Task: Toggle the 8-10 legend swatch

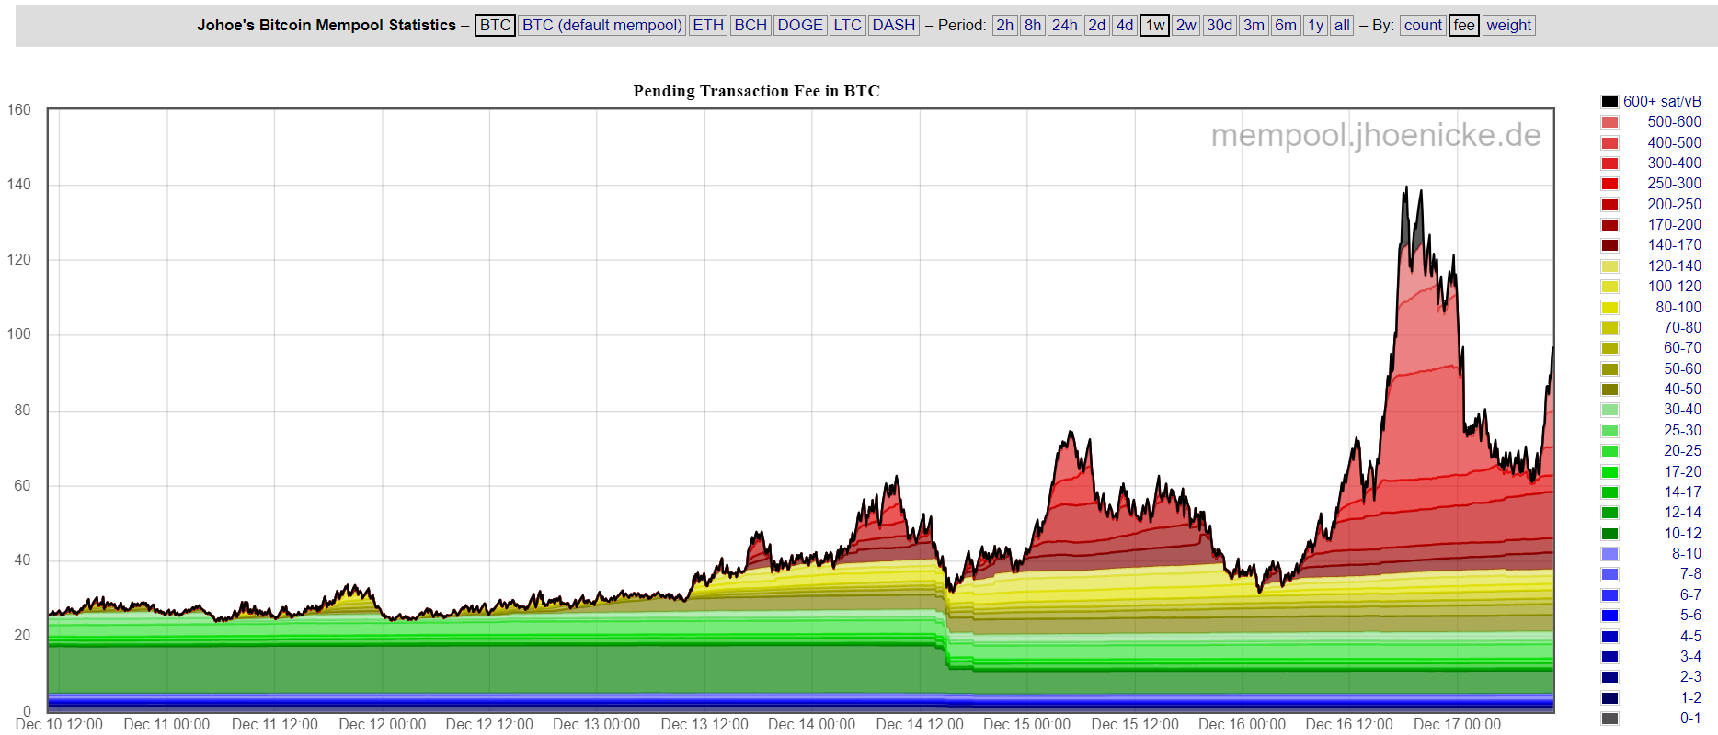Action: (x=1609, y=554)
